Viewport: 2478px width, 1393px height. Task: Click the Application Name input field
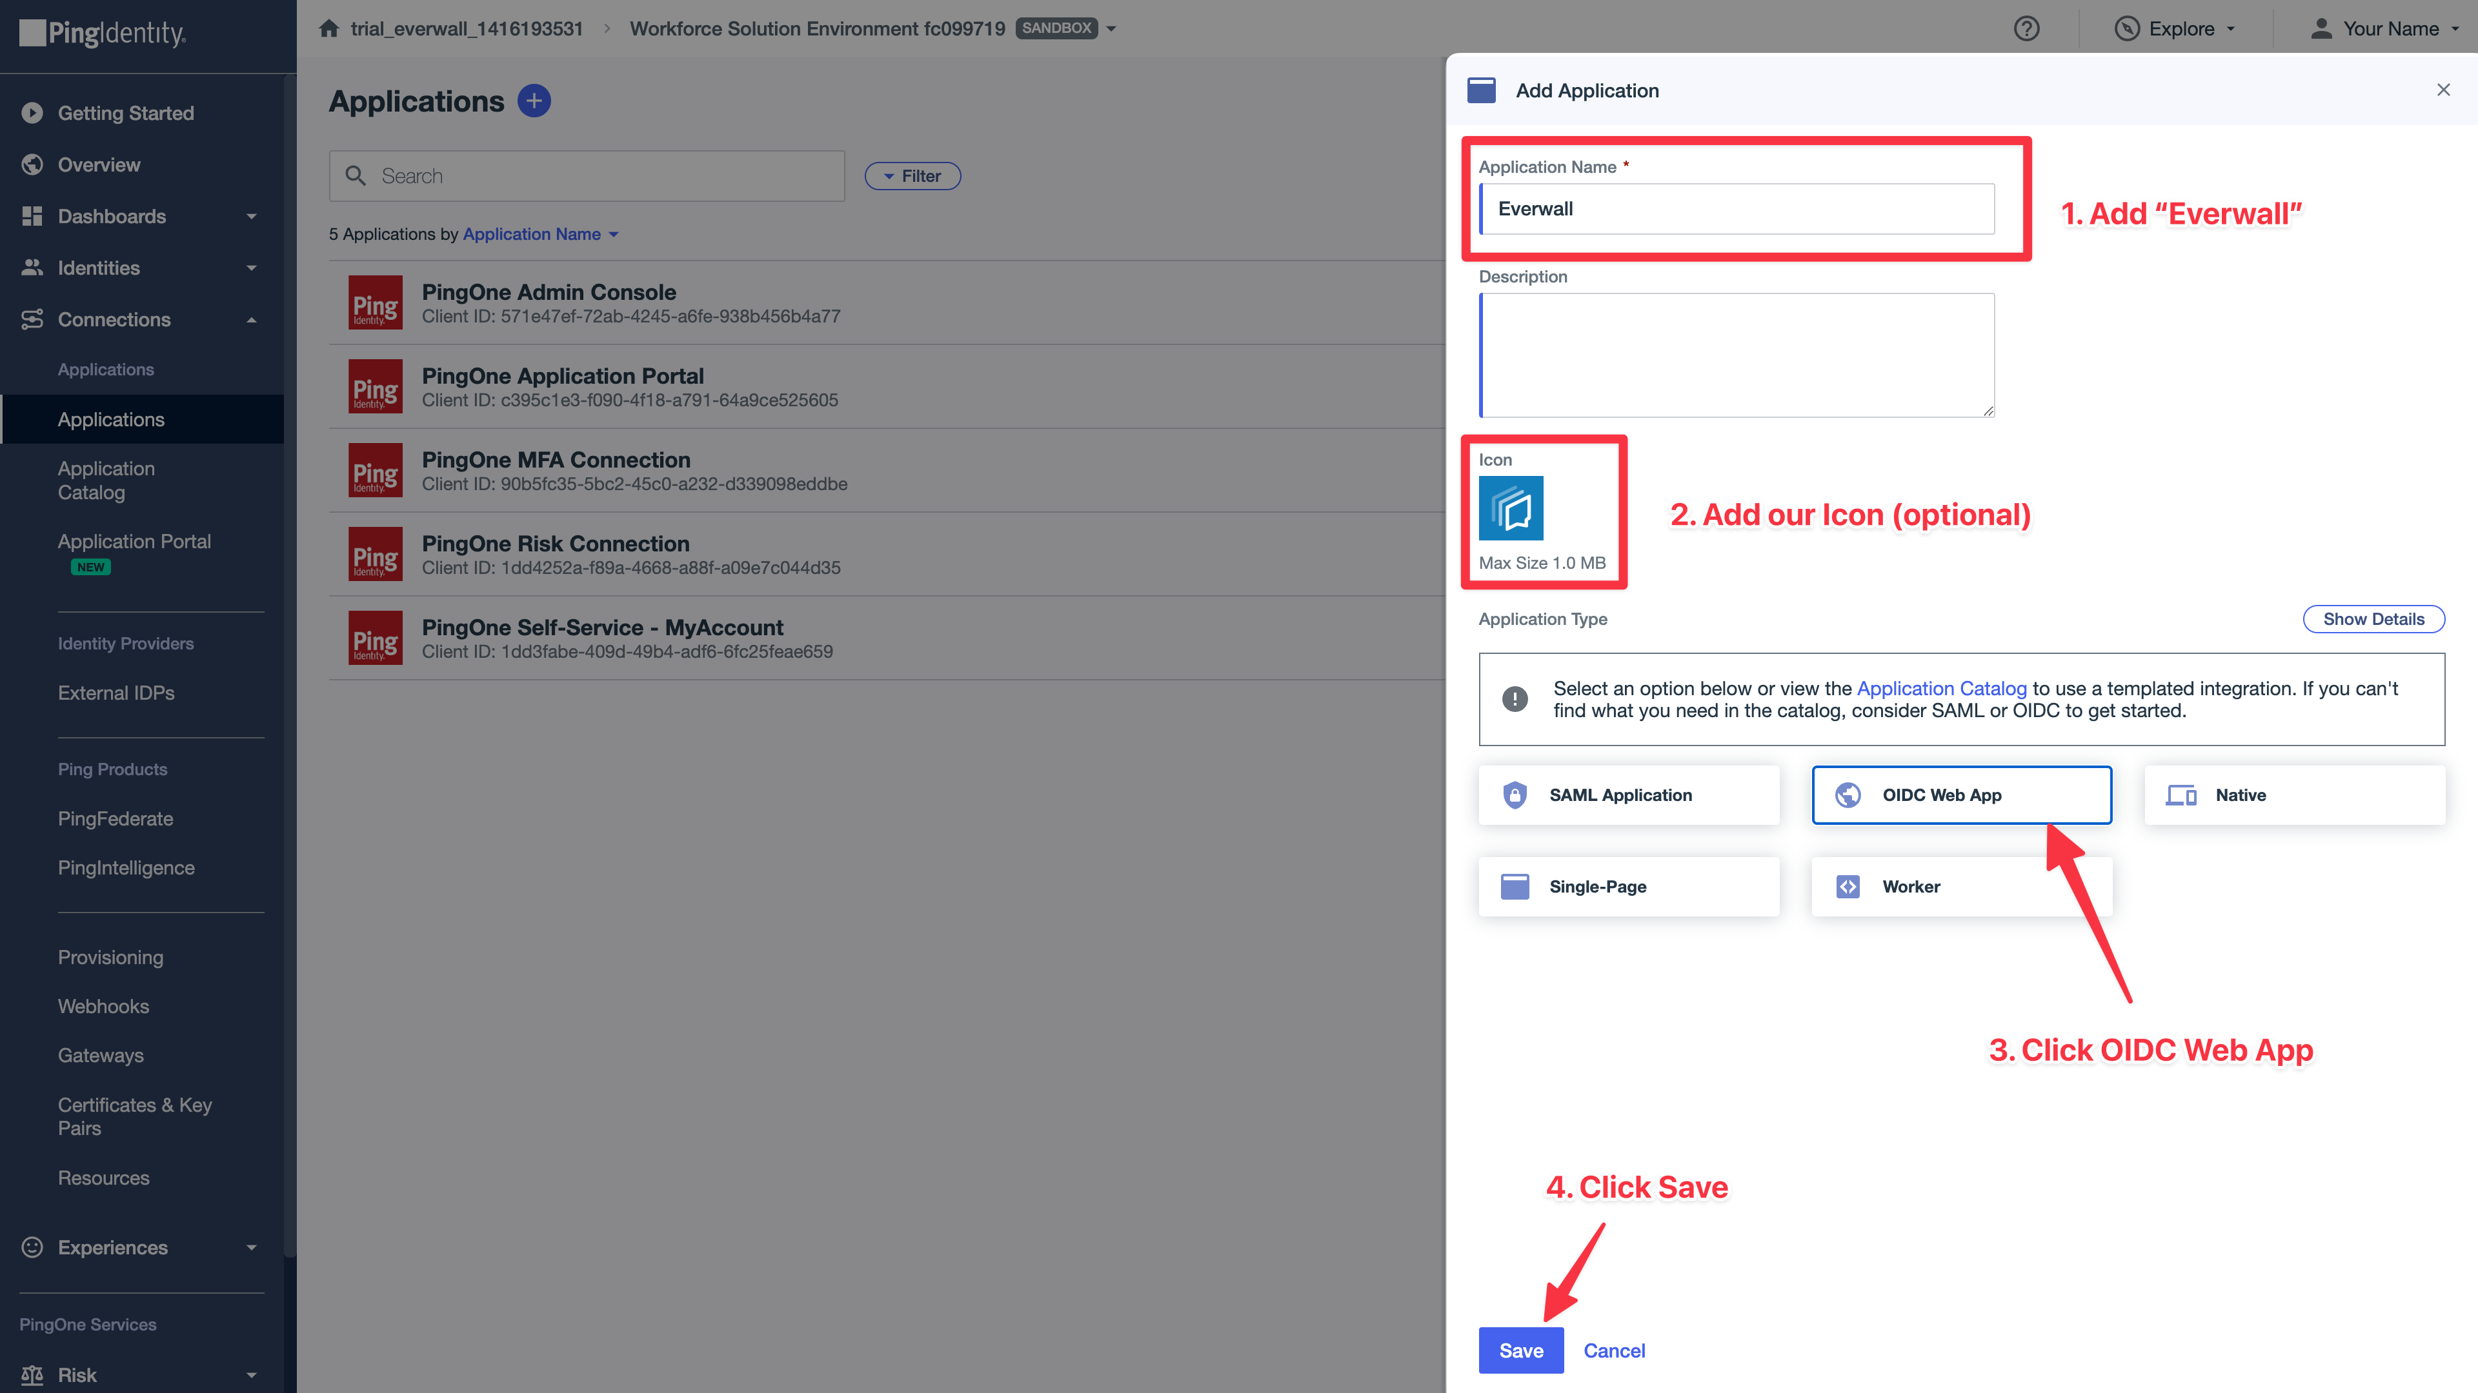(1737, 208)
